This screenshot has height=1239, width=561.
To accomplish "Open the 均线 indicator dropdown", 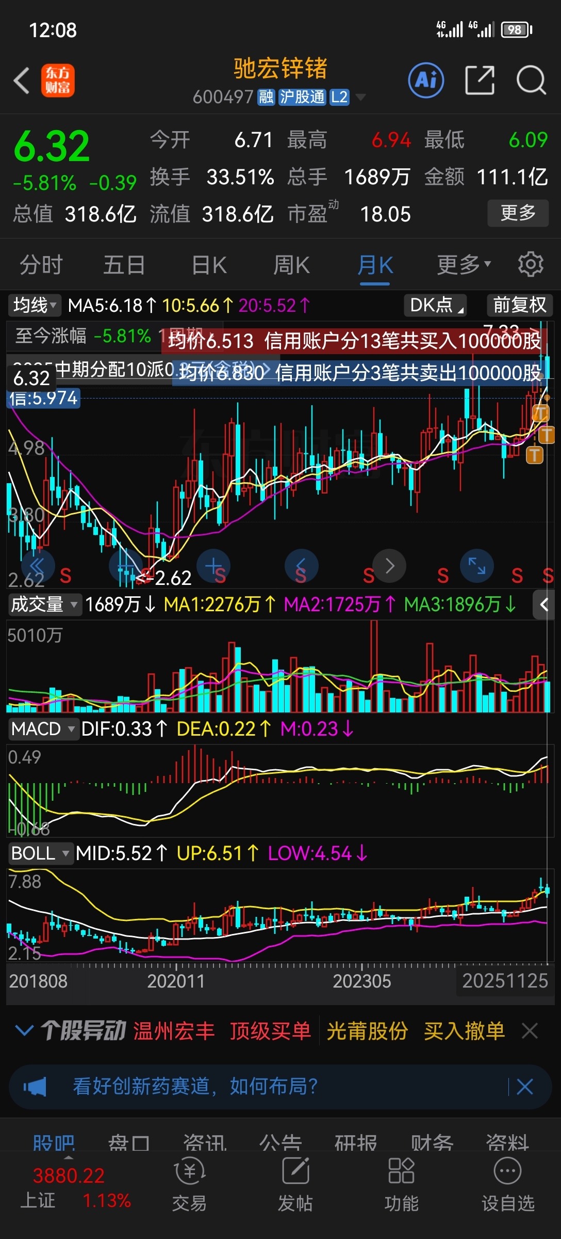I will 35,305.
